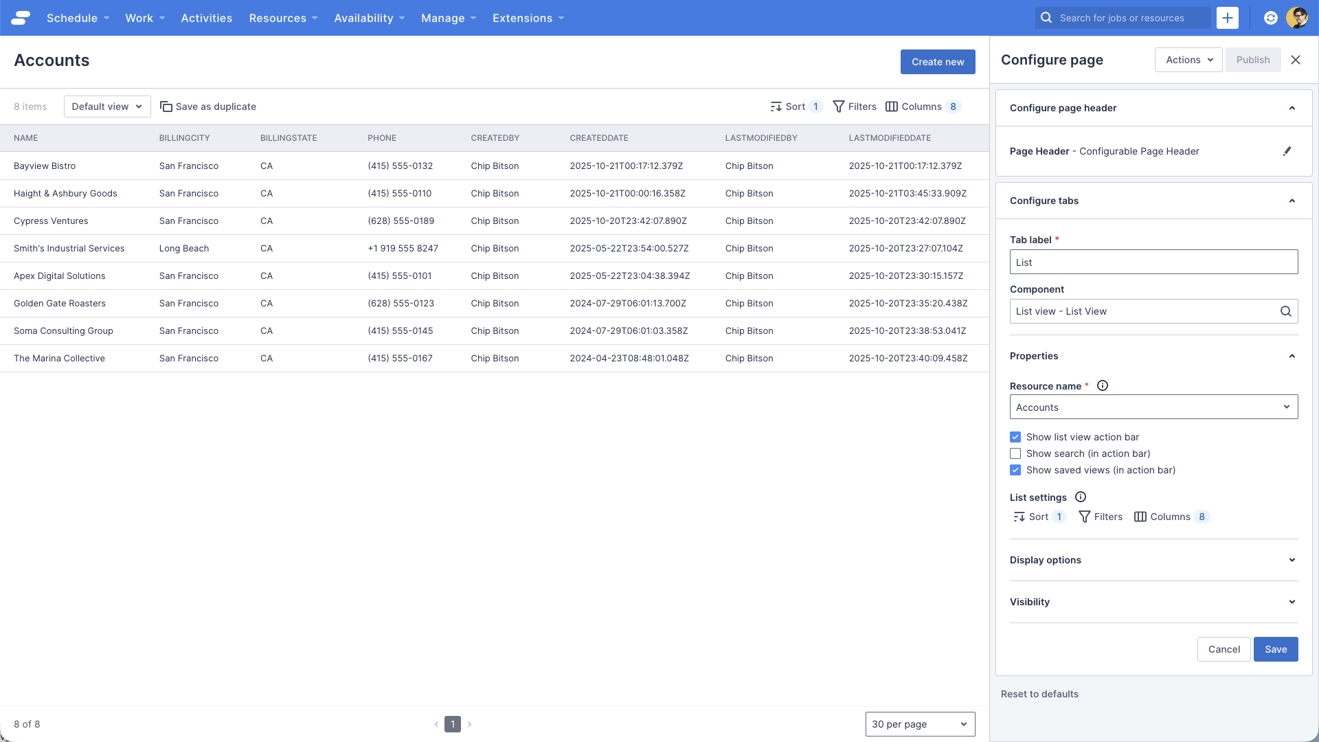Enable Show search in action bar
The height and width of the screenshot is (742, 1319).
point(1015,453)
